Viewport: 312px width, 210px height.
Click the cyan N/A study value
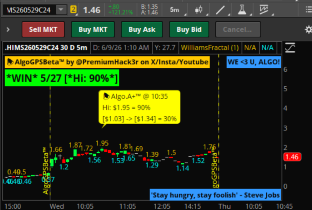click(267, 48)
